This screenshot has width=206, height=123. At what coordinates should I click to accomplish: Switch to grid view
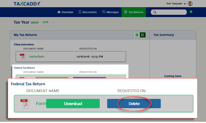pyautogui.click(x=137, y=35)
